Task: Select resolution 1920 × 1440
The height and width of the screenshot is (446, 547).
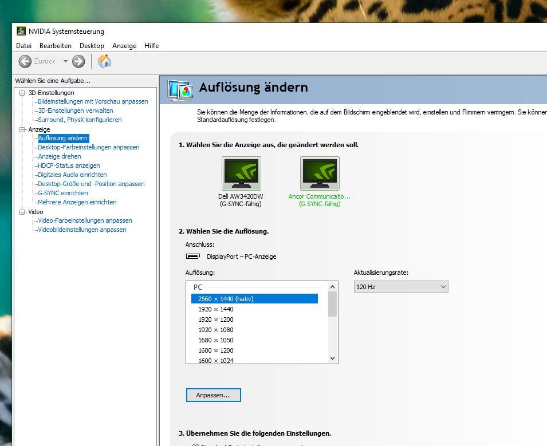Action: [x=215, y=309]
